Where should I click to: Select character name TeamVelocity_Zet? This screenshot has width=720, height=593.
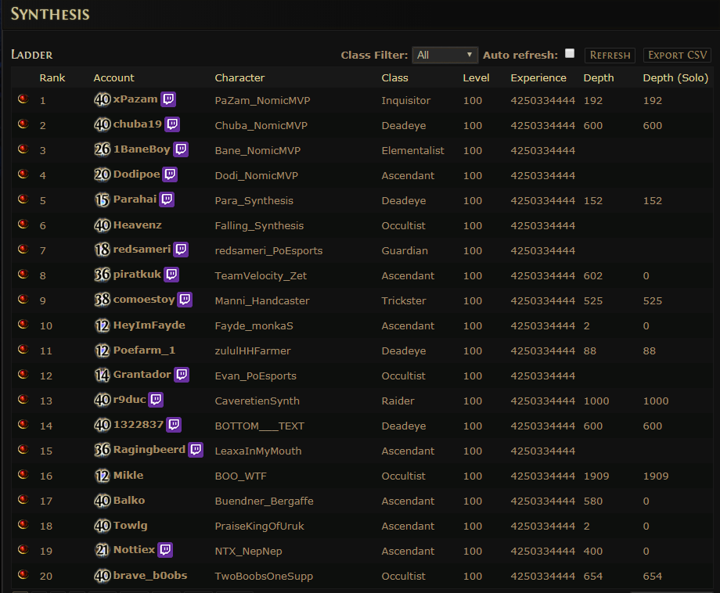pos(261,276)
